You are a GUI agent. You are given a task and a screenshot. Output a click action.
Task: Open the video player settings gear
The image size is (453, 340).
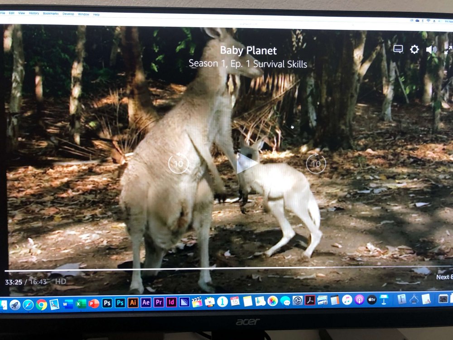click(414, 49)
